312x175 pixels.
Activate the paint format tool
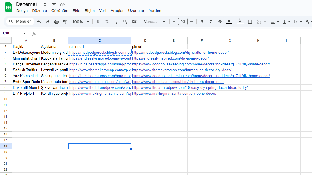pos(65,22)
